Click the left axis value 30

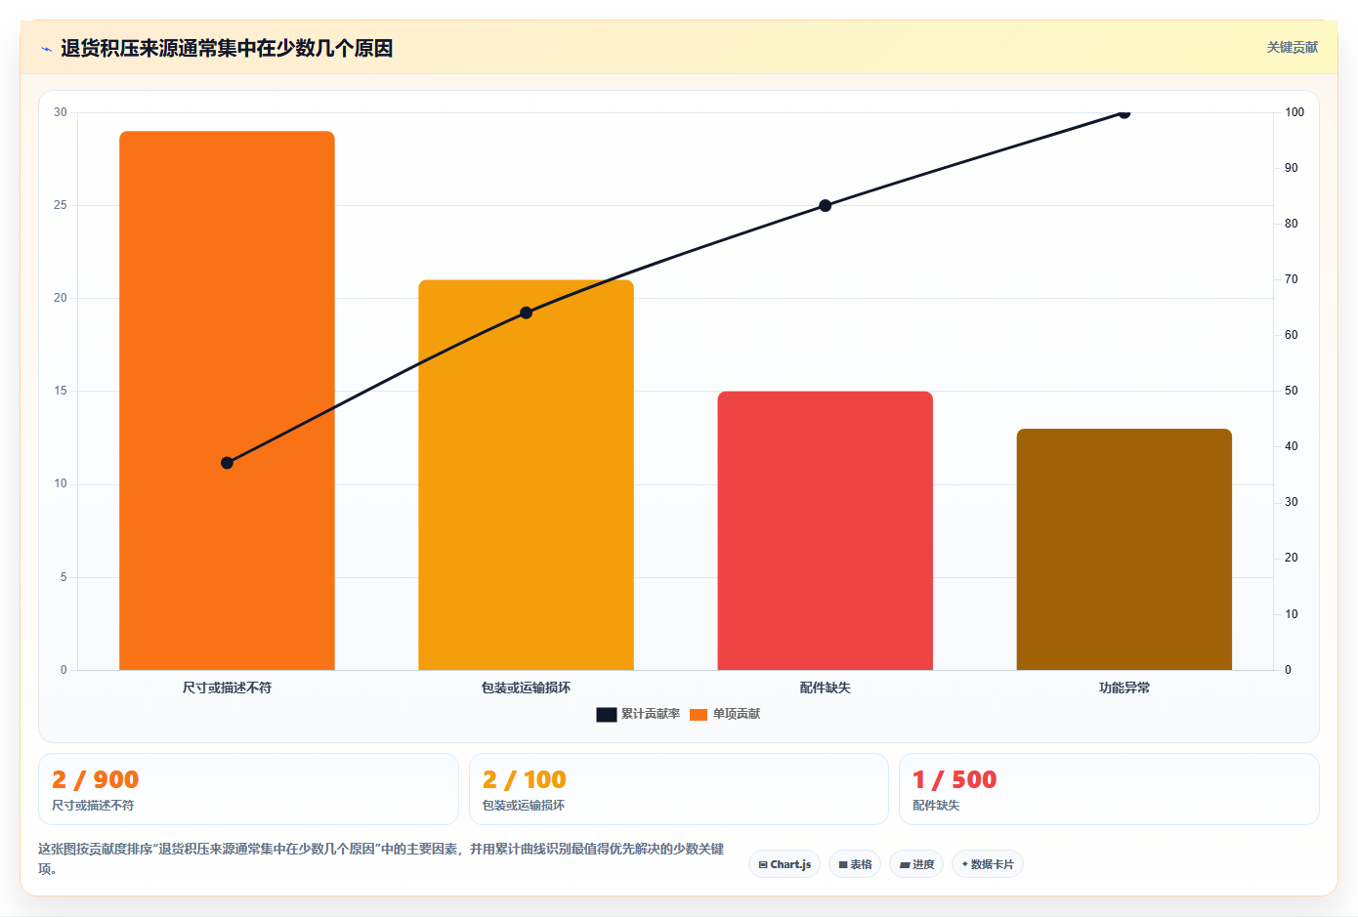61,112
